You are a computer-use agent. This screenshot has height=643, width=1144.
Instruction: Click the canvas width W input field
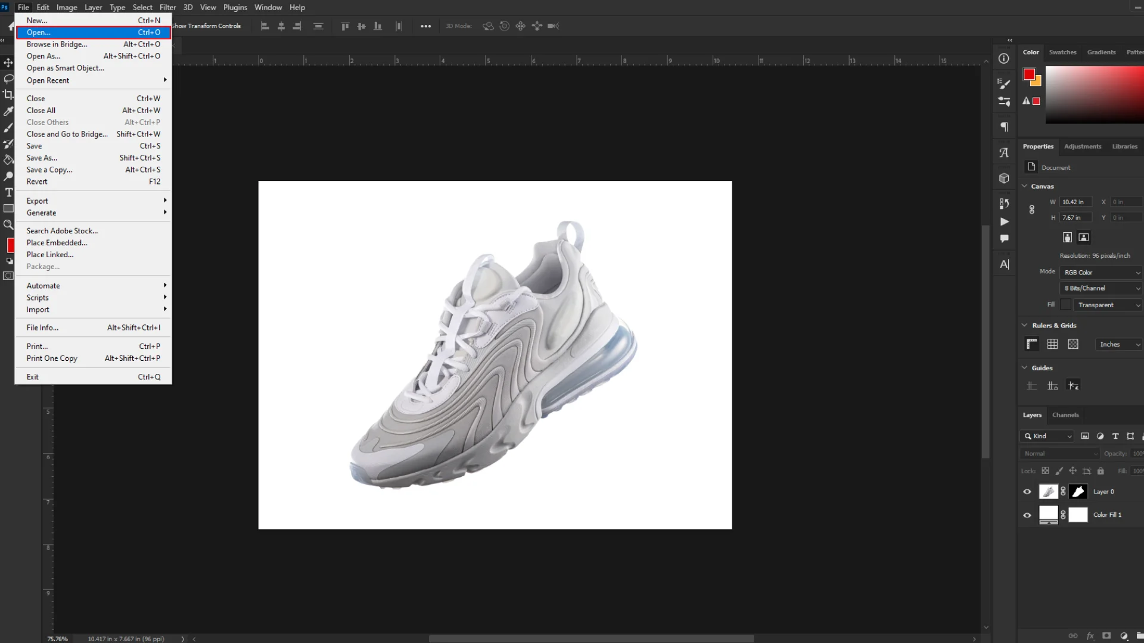click(1075, 202)
